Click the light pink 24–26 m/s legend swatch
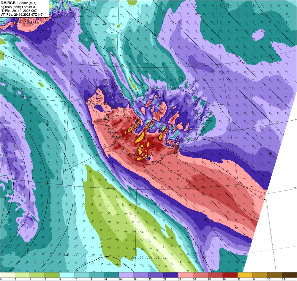The height and width of the screenshot is (281, 297). point(185,275)
